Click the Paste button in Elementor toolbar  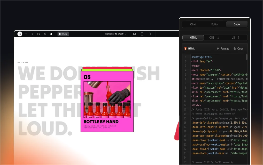[x=63, y=34]
